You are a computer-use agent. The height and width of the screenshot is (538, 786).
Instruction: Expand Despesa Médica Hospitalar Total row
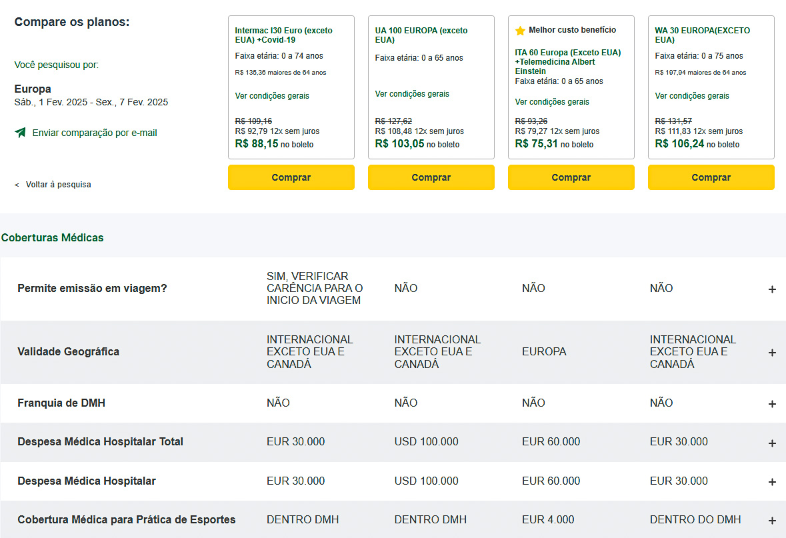click(772, 443)
